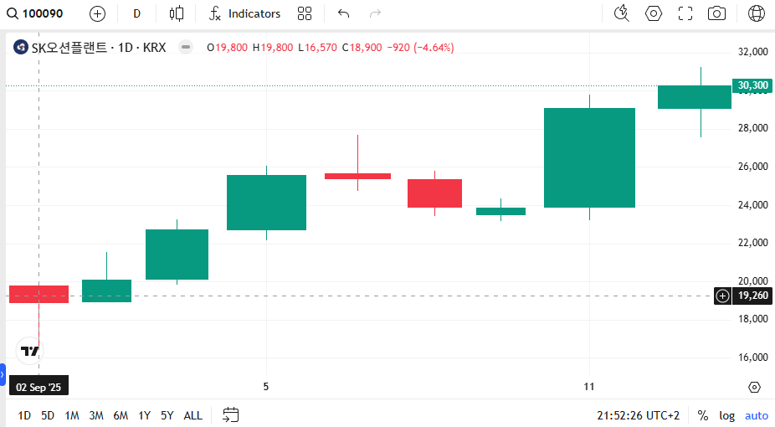Set range to 1D
This screenshot has height=427, width=775.
coord(24,415)
